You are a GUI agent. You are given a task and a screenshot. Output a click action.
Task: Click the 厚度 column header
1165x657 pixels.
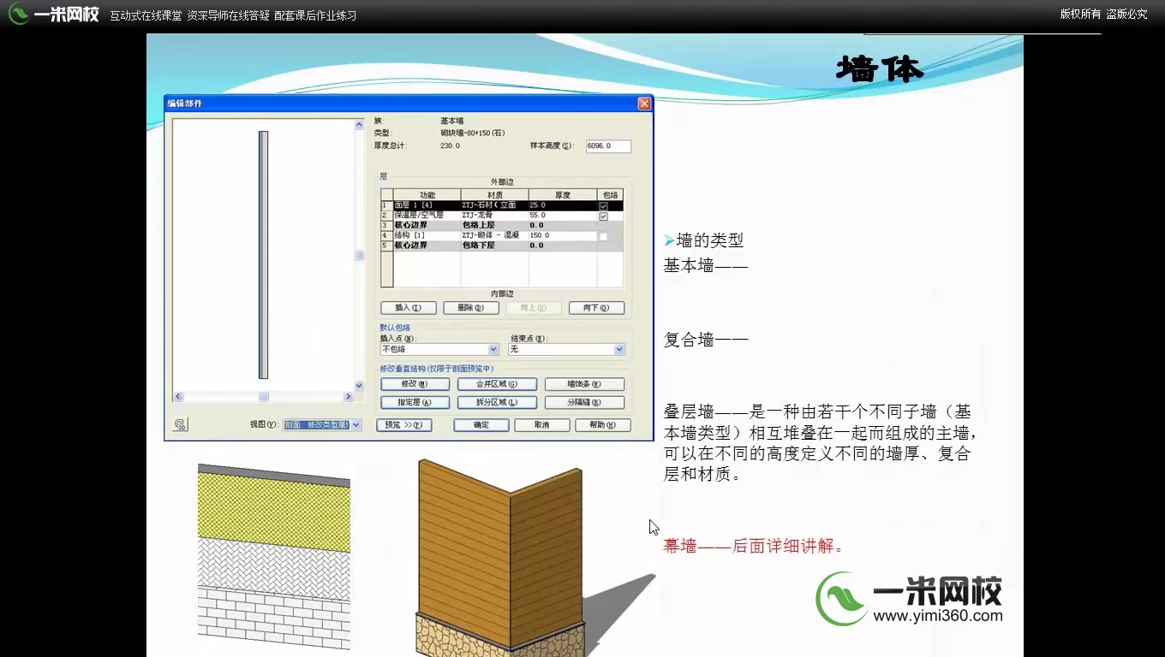pos(563,196)
